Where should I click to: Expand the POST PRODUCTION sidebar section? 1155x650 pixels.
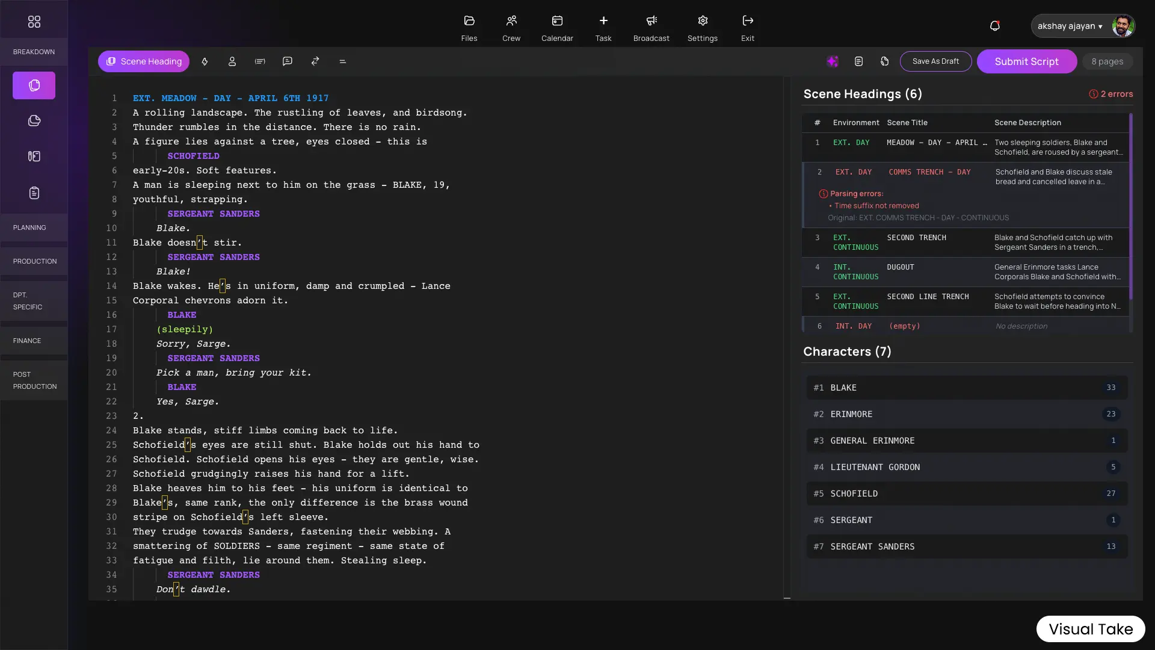pos(33,380)
